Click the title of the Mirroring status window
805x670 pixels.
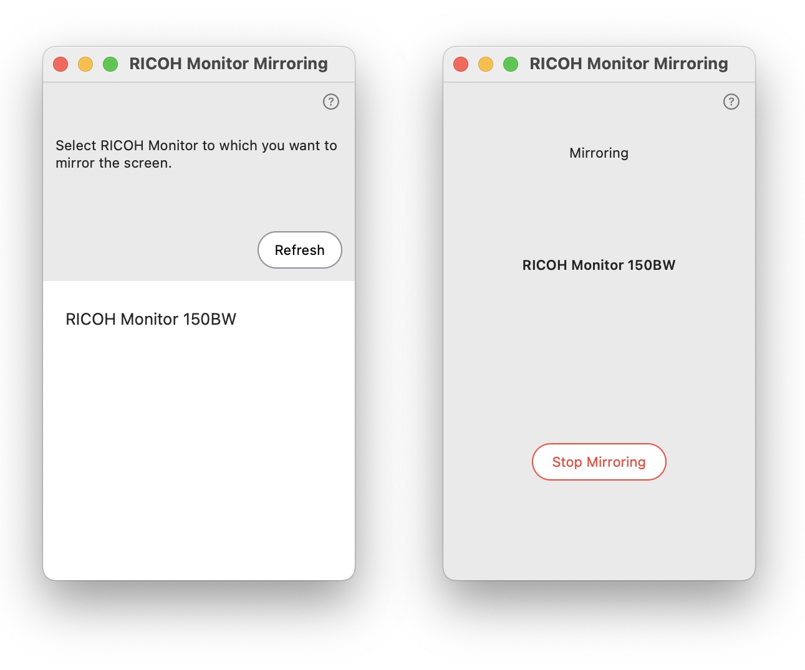[629, 64]
